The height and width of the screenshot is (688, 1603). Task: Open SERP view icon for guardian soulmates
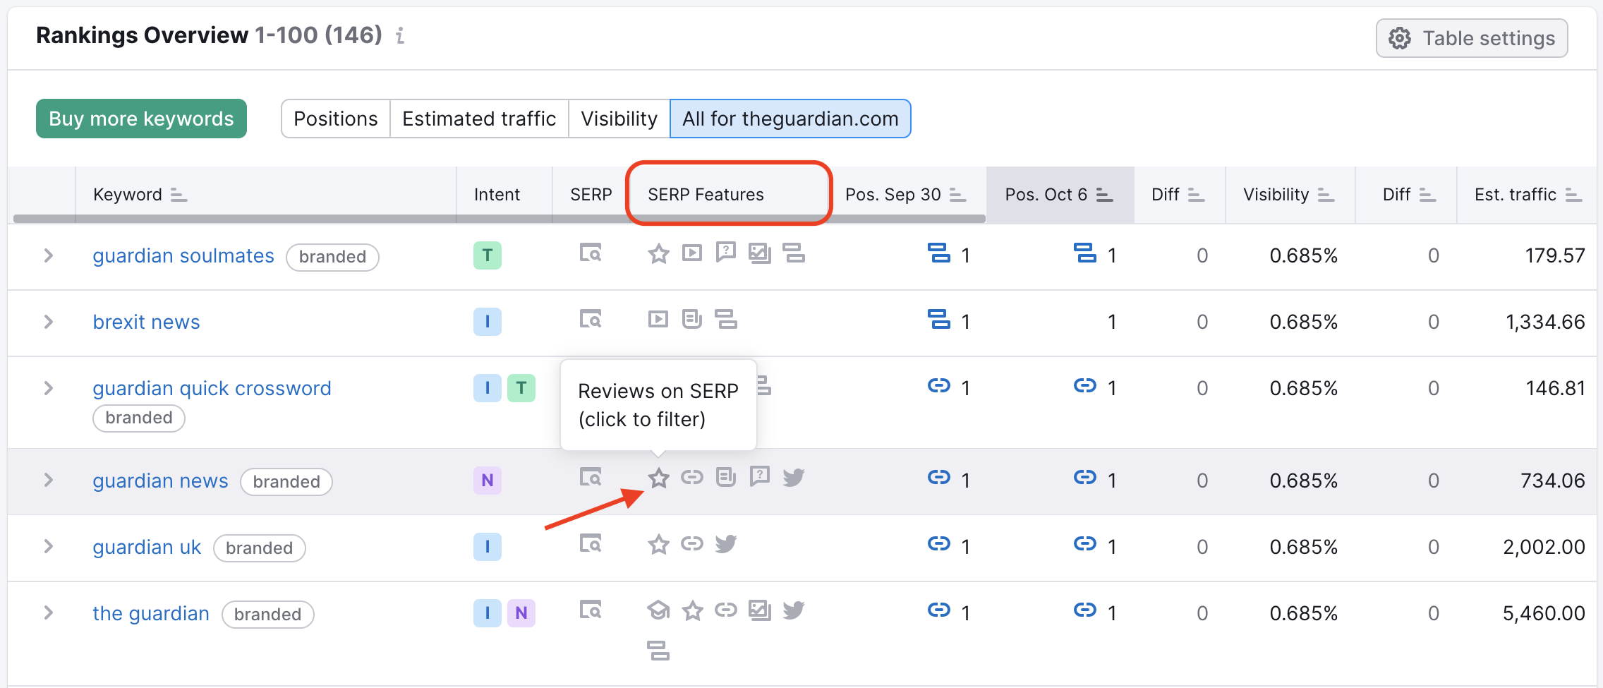pyautogui.click(x=591, y=253)
